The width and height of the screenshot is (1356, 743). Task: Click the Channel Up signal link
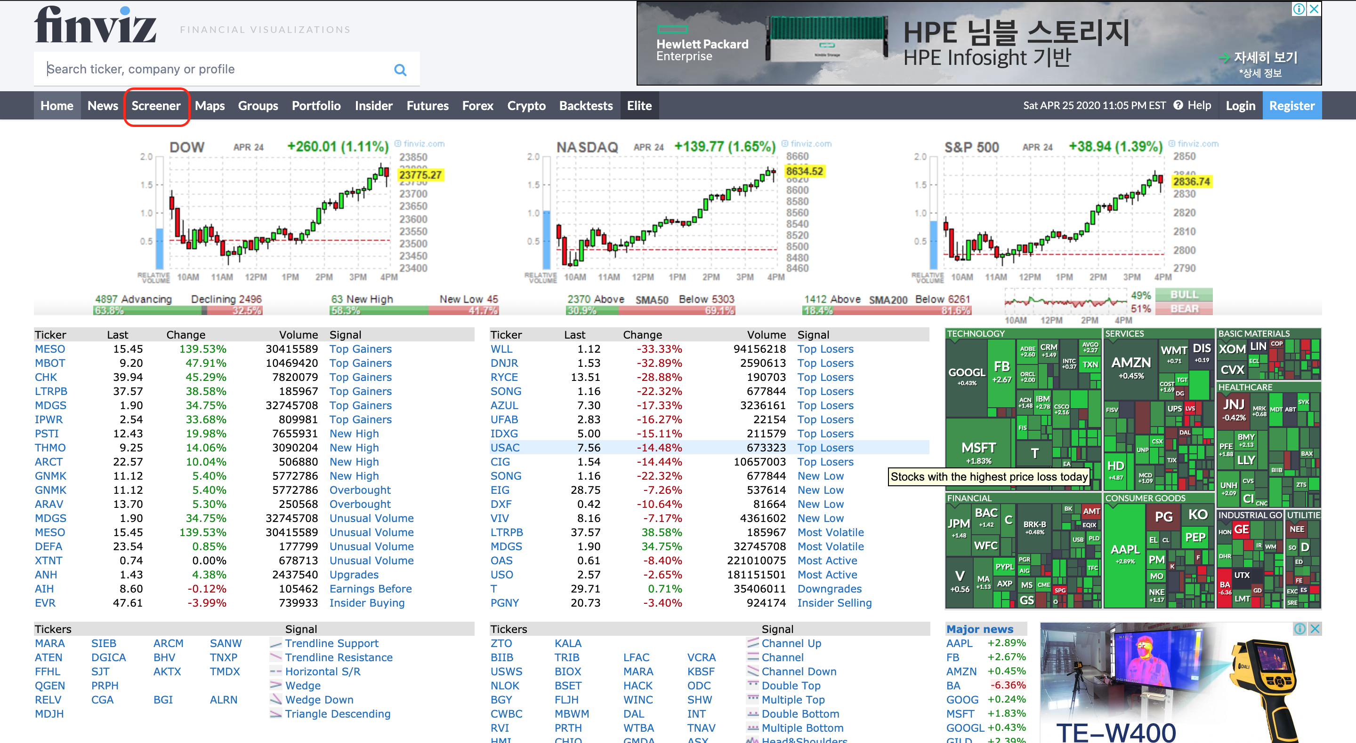click(x=791, y=643)
